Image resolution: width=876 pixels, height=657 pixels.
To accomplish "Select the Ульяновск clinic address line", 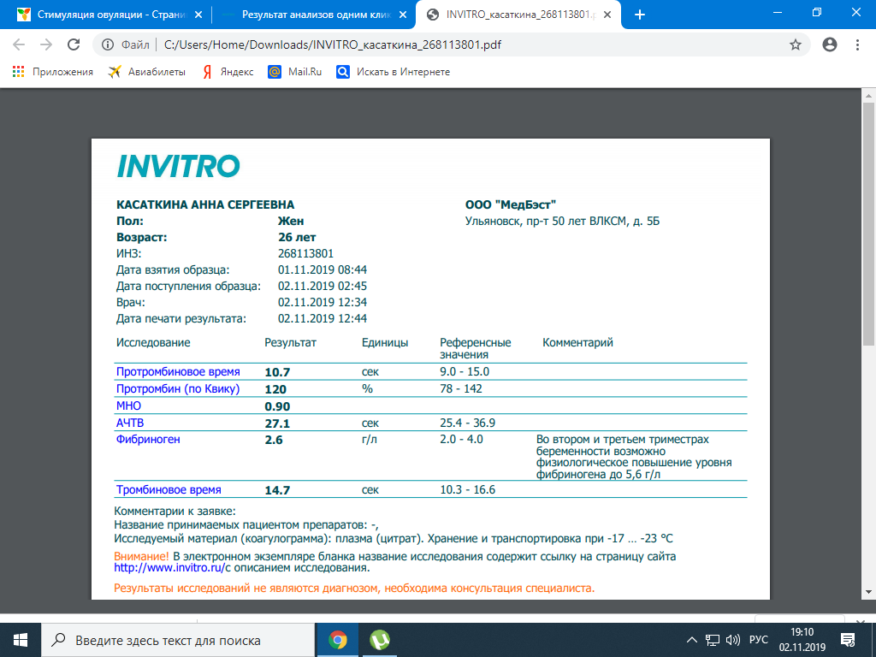I will [563, 222].
